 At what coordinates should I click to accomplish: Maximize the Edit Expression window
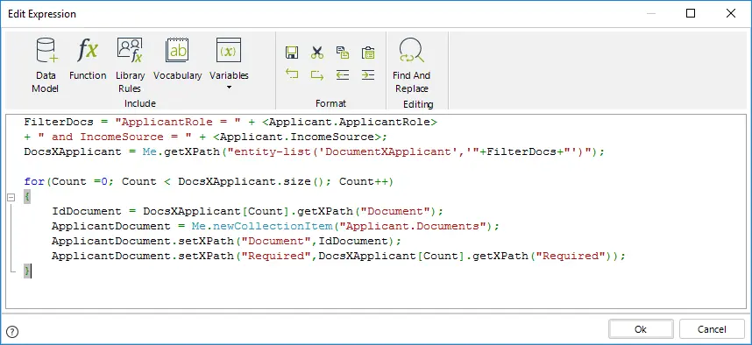pos(691,13)
